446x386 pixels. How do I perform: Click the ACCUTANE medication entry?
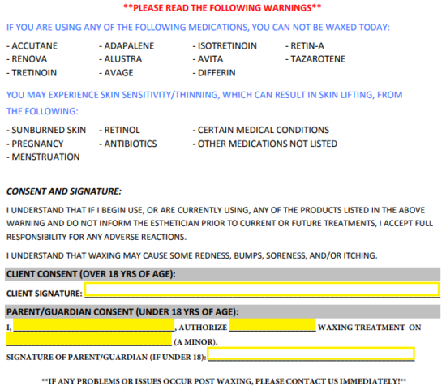click(32, 45)
